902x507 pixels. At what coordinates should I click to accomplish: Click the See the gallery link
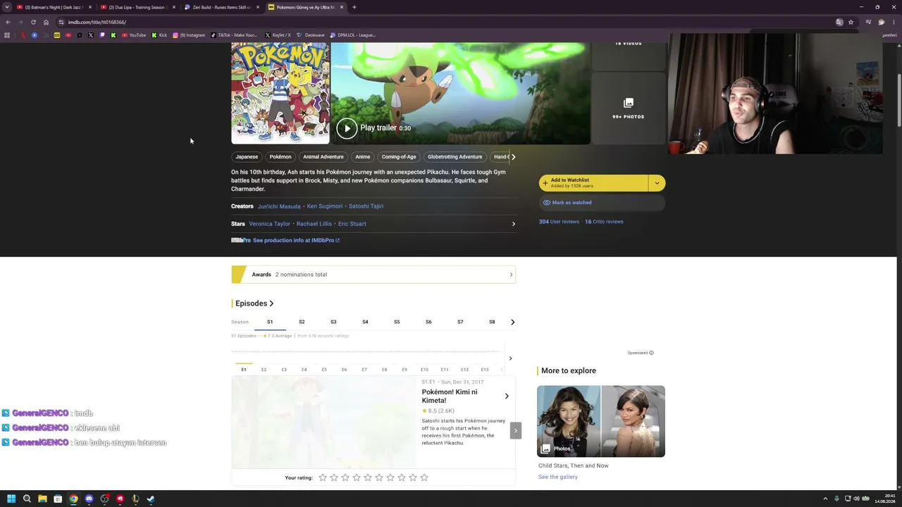click(x=558, y=477)
